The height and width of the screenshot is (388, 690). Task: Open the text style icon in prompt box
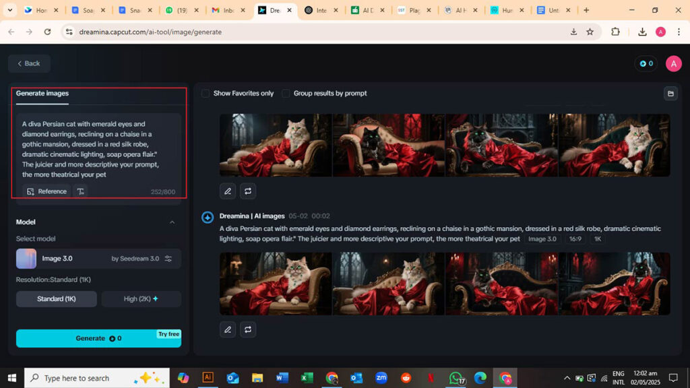tap(81, 191)
